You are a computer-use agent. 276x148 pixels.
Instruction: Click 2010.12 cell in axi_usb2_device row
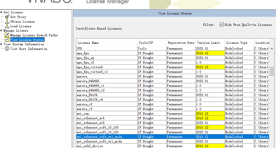click(210, 146)
